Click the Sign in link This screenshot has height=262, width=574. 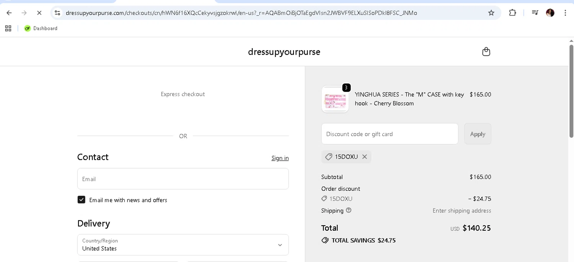click(x=280, y=158)
